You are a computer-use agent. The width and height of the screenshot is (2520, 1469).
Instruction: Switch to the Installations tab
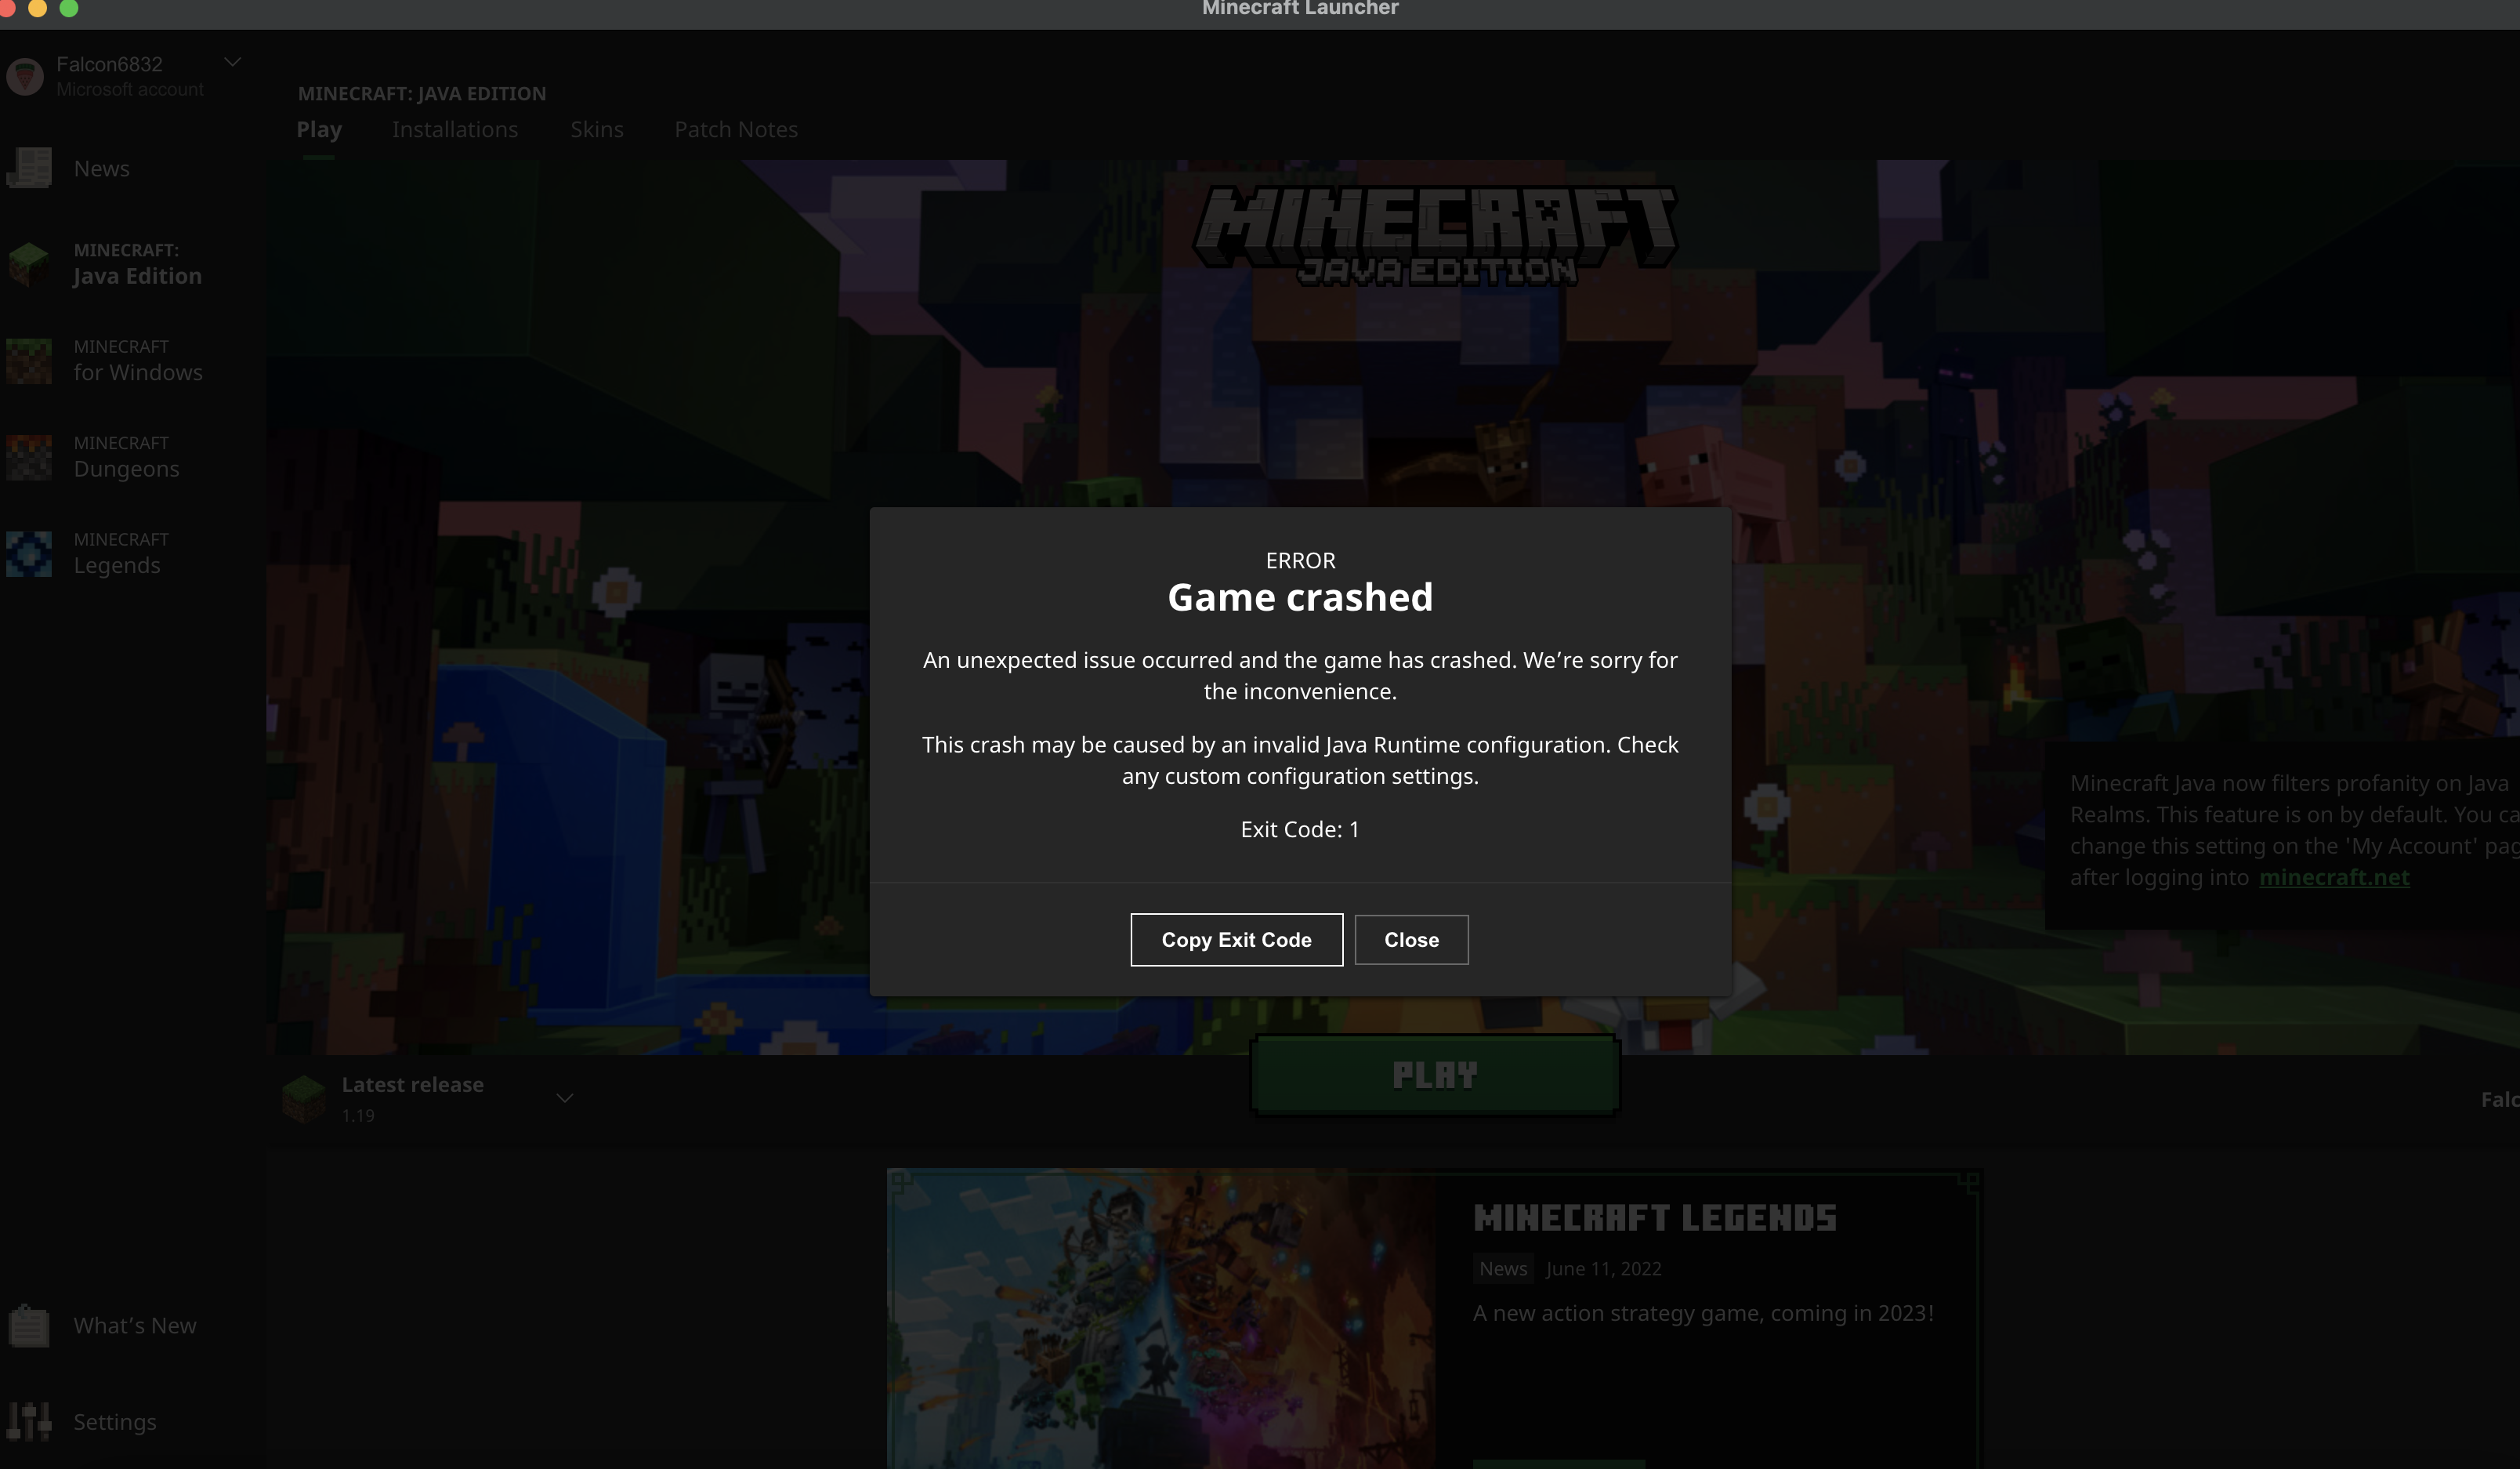point(455,130)
